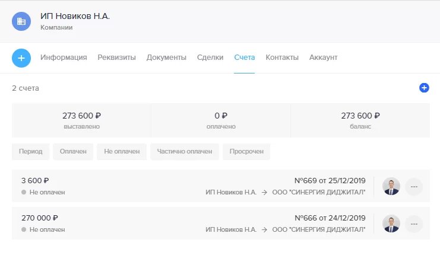Switch to the Реквизиты tab

click(117, 58)
